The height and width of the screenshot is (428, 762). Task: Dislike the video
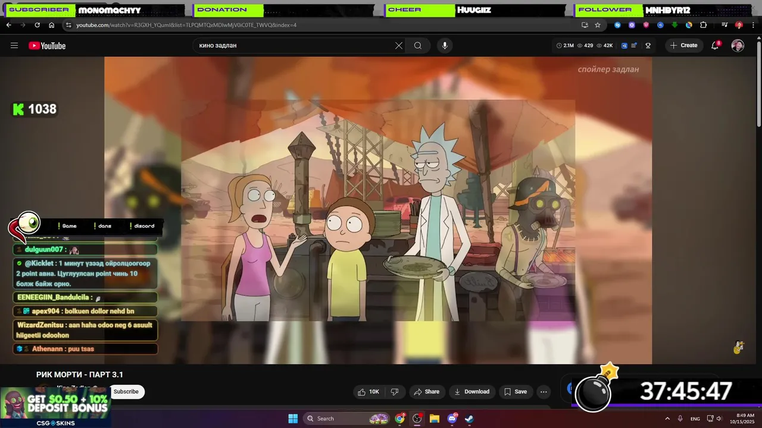pyautogui.click(x=394, y=392)
